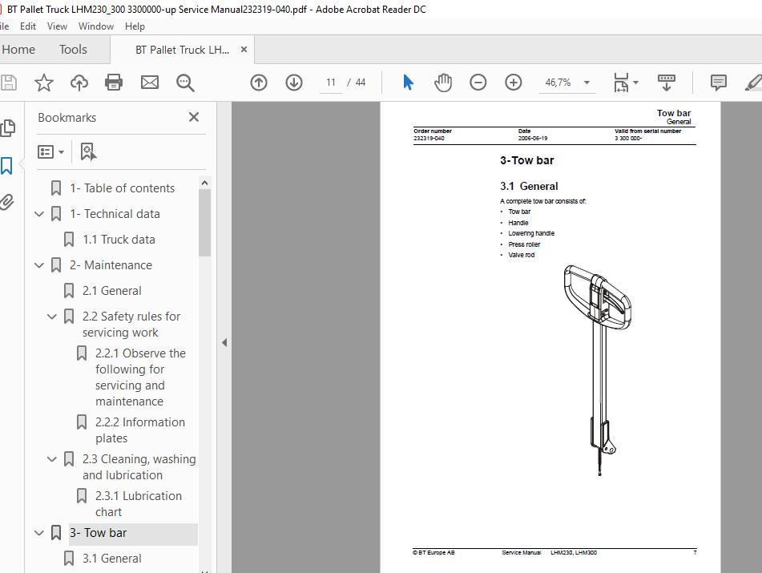Click the star Add to favorites icon
Screen dimensions: 762x573
coord(44,83)
